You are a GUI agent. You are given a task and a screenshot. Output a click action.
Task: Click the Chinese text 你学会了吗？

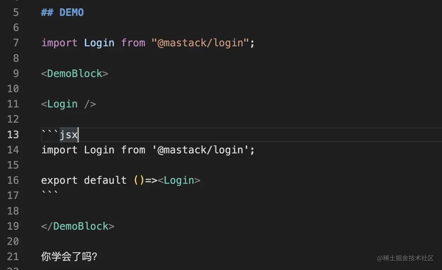(69, 257)
